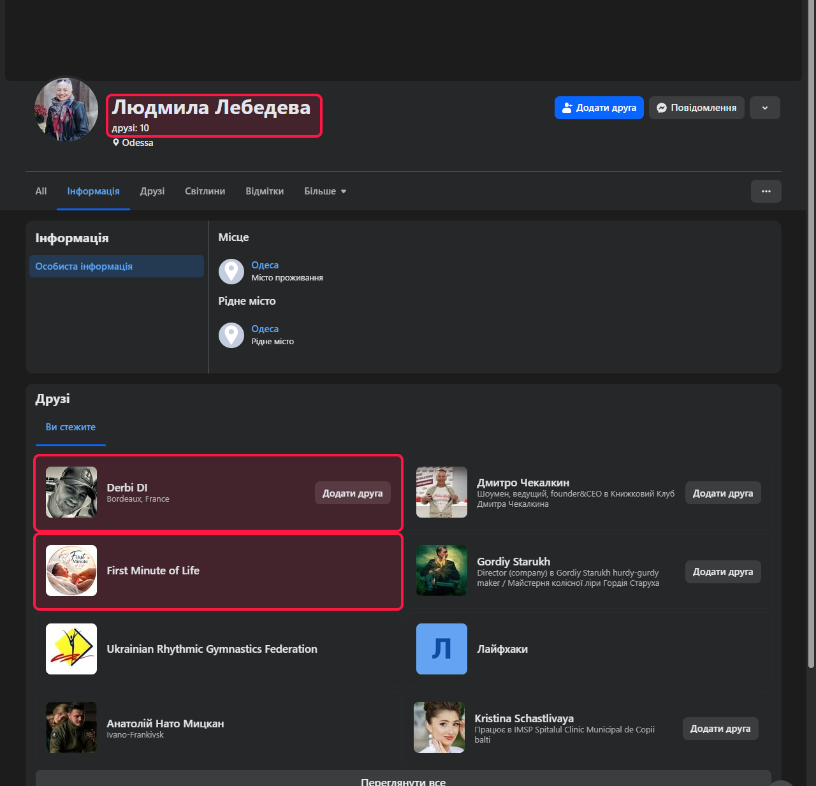Open Повідомлення messenger button
Screen dimensions: 816x786
point(697,108)
